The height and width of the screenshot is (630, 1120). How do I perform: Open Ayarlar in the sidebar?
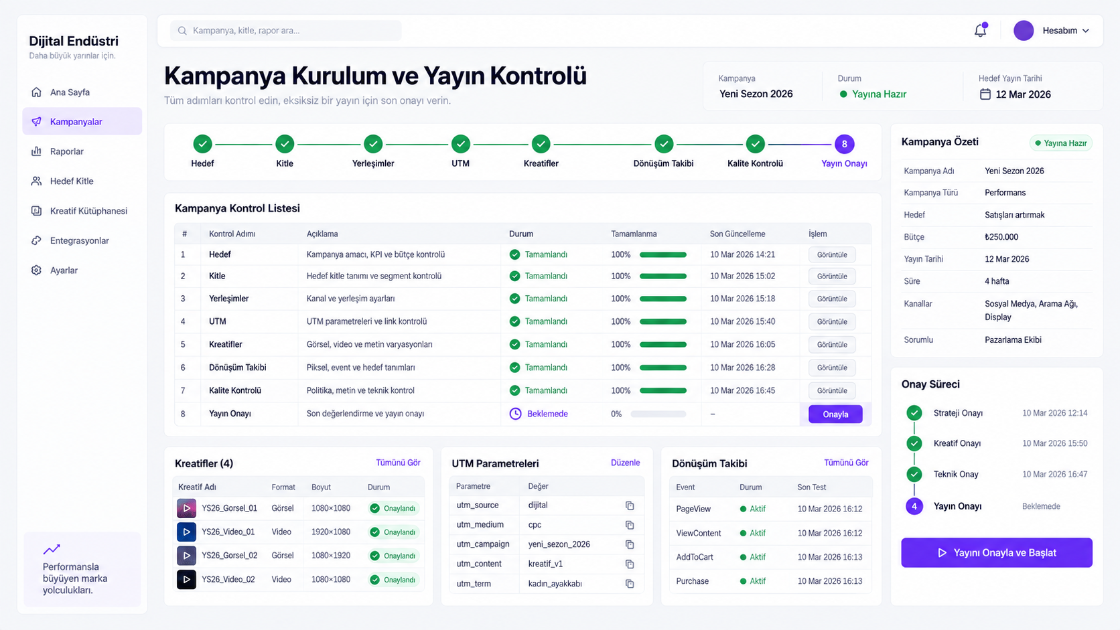coord(82,270)
